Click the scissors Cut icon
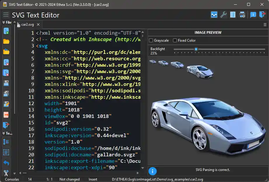Viewport: 269px width, 182px height. point(6,173)
